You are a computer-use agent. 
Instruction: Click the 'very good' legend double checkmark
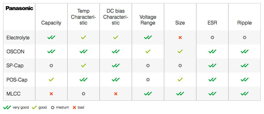(7, 107)
